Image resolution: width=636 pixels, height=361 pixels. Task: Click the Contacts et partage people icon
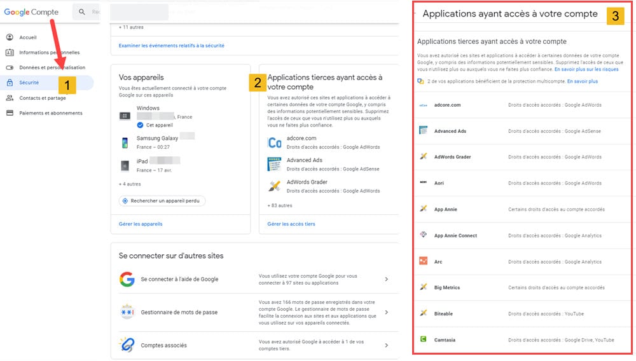(x=10, y=98)
